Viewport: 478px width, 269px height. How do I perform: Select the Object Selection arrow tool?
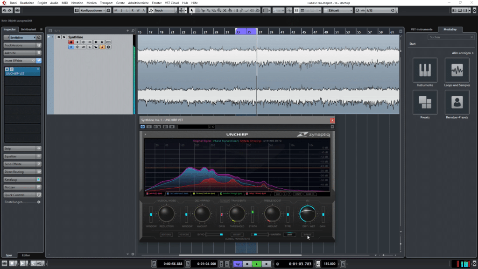coord(192,10)
